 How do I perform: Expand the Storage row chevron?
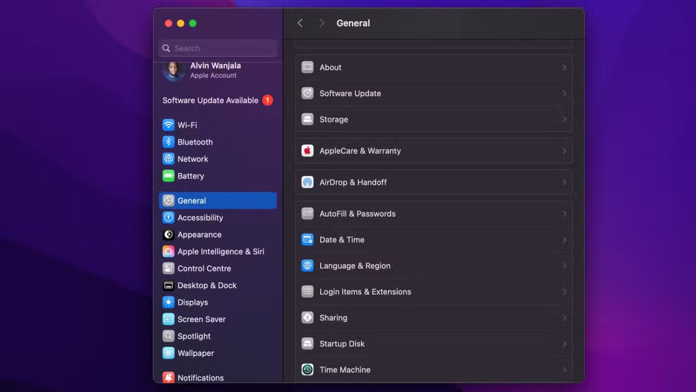tap(564, 119)
